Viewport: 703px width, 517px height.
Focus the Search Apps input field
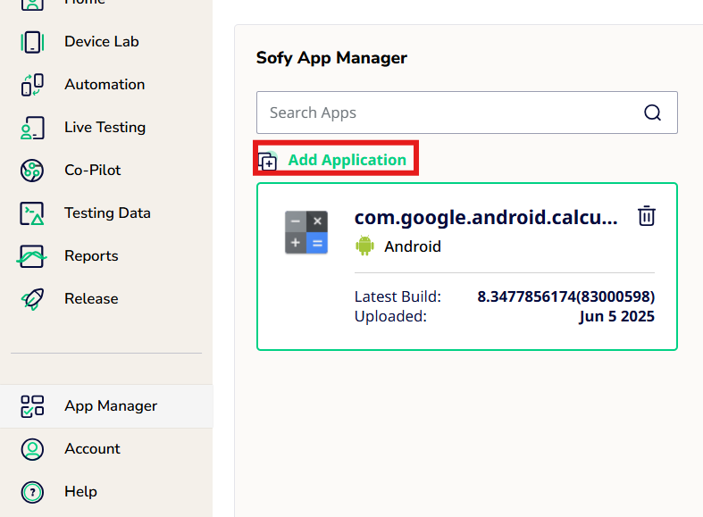466,113
